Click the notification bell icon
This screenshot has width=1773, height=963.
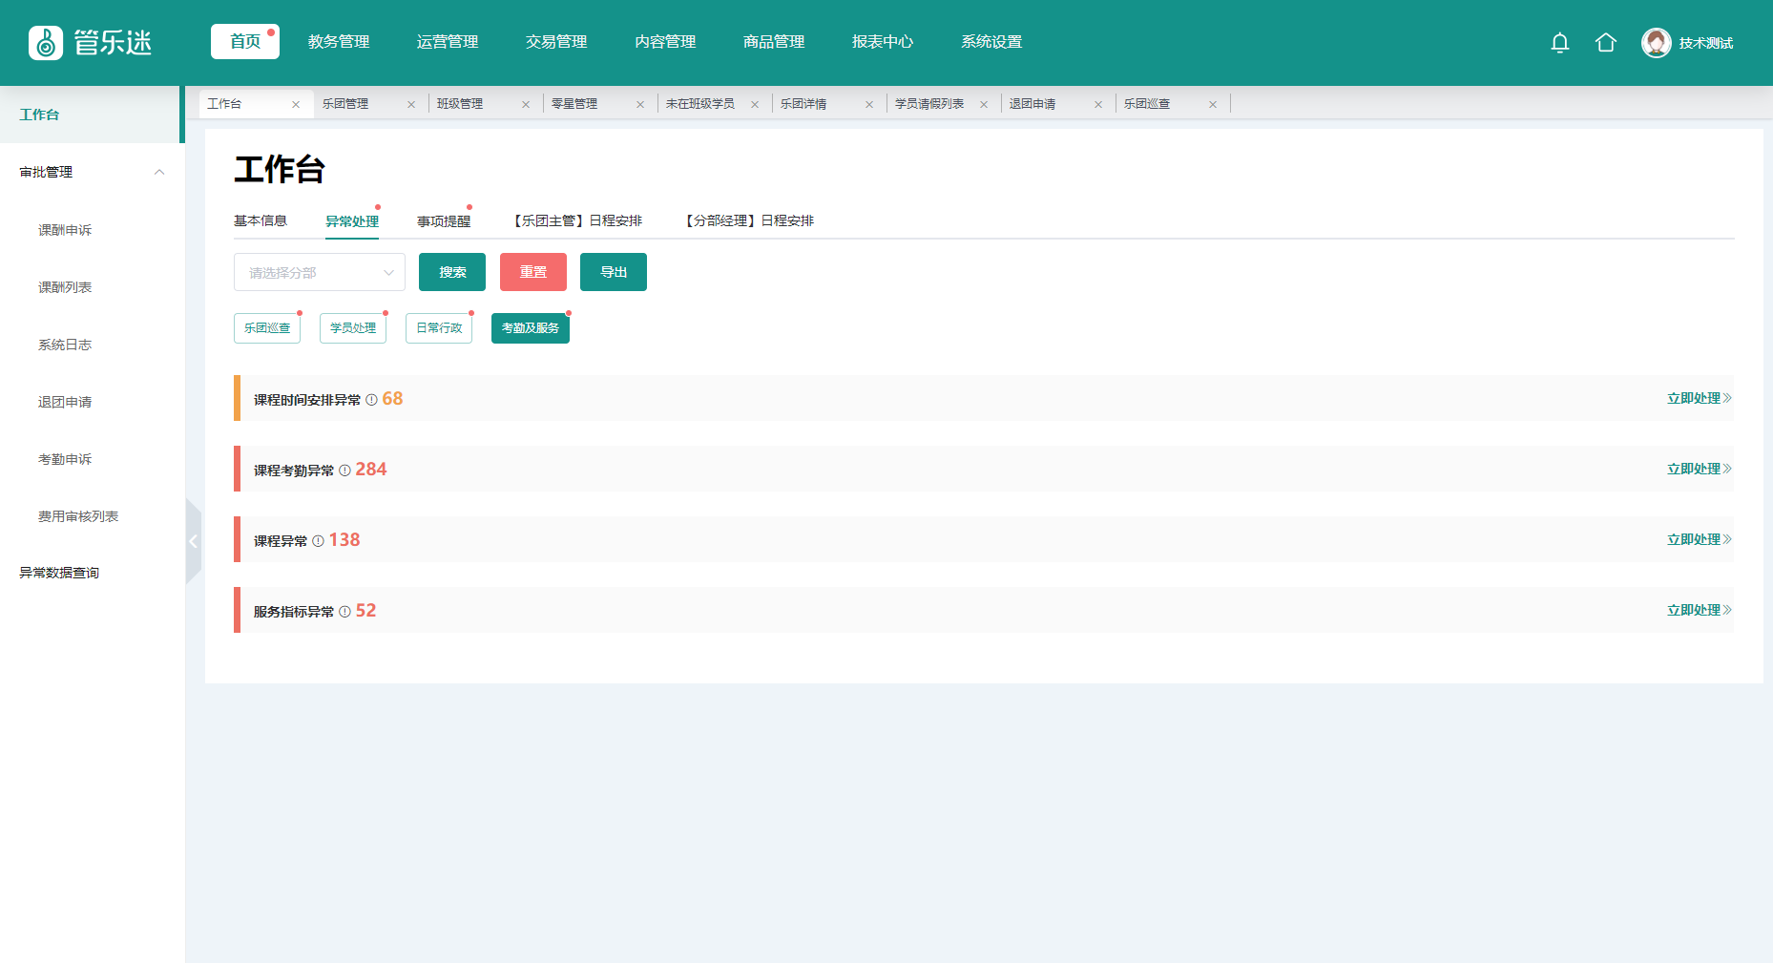tap(1559, 43)
